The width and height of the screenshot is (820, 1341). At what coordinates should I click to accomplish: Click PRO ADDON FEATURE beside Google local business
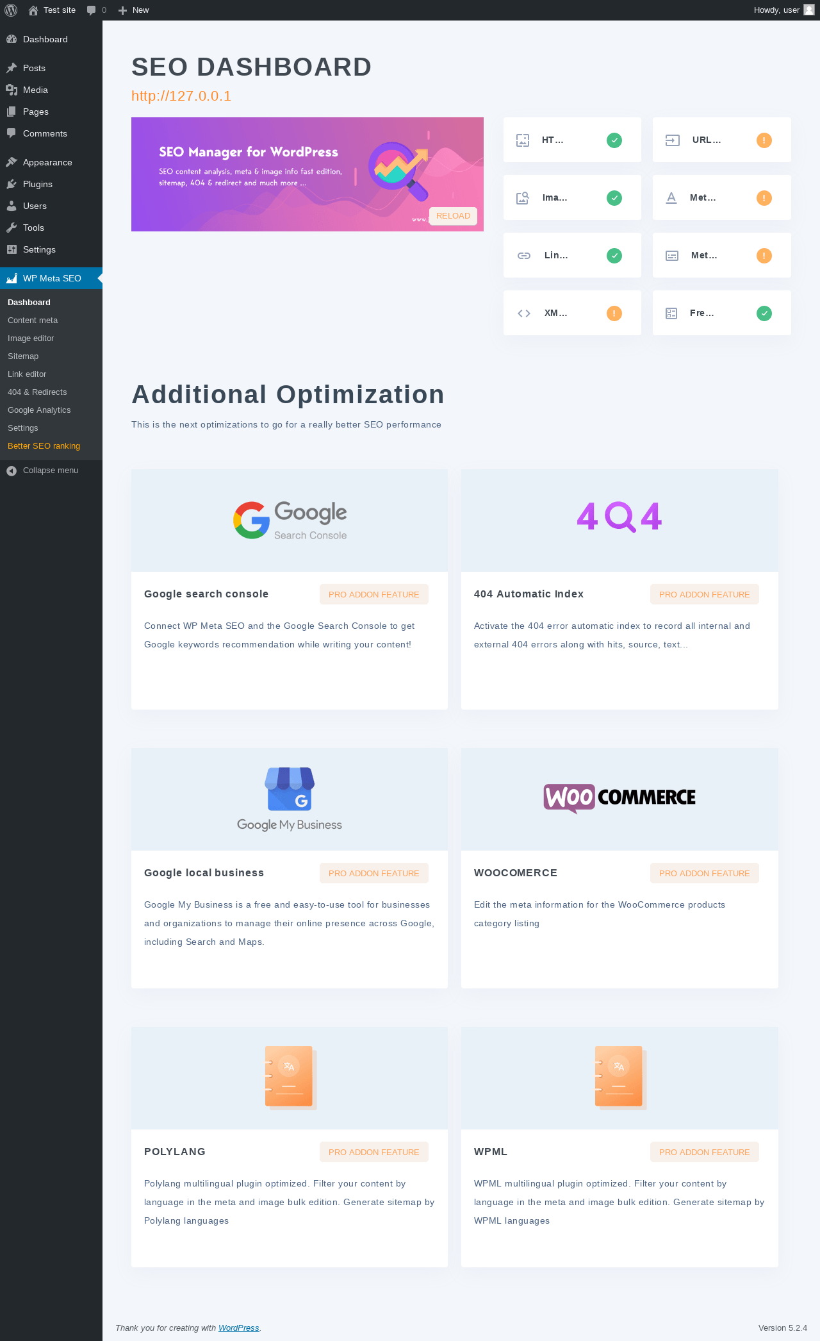coord(374,873)
